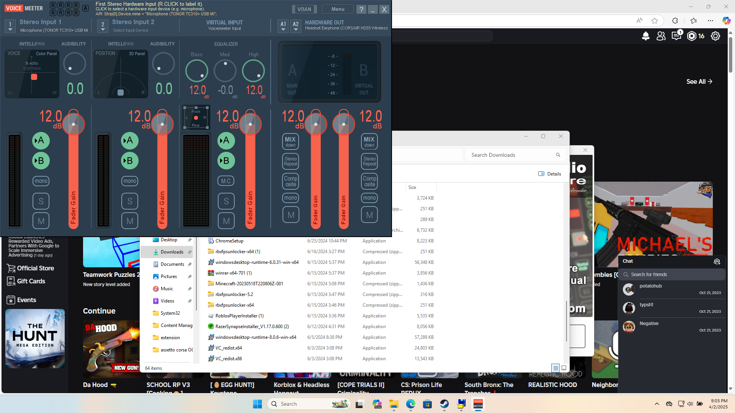
Task: Click the VBAN button
Action: pyautogui.click(x=304, y=9)
